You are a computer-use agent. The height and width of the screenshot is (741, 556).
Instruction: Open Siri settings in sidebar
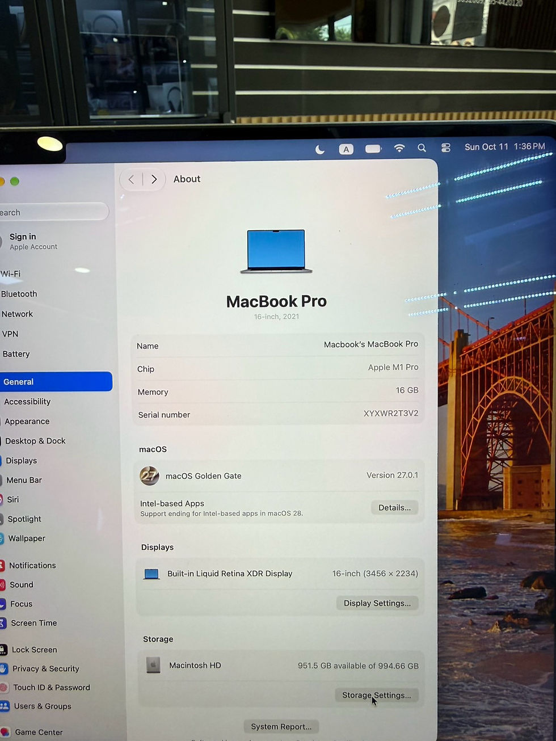click(12, 499)
